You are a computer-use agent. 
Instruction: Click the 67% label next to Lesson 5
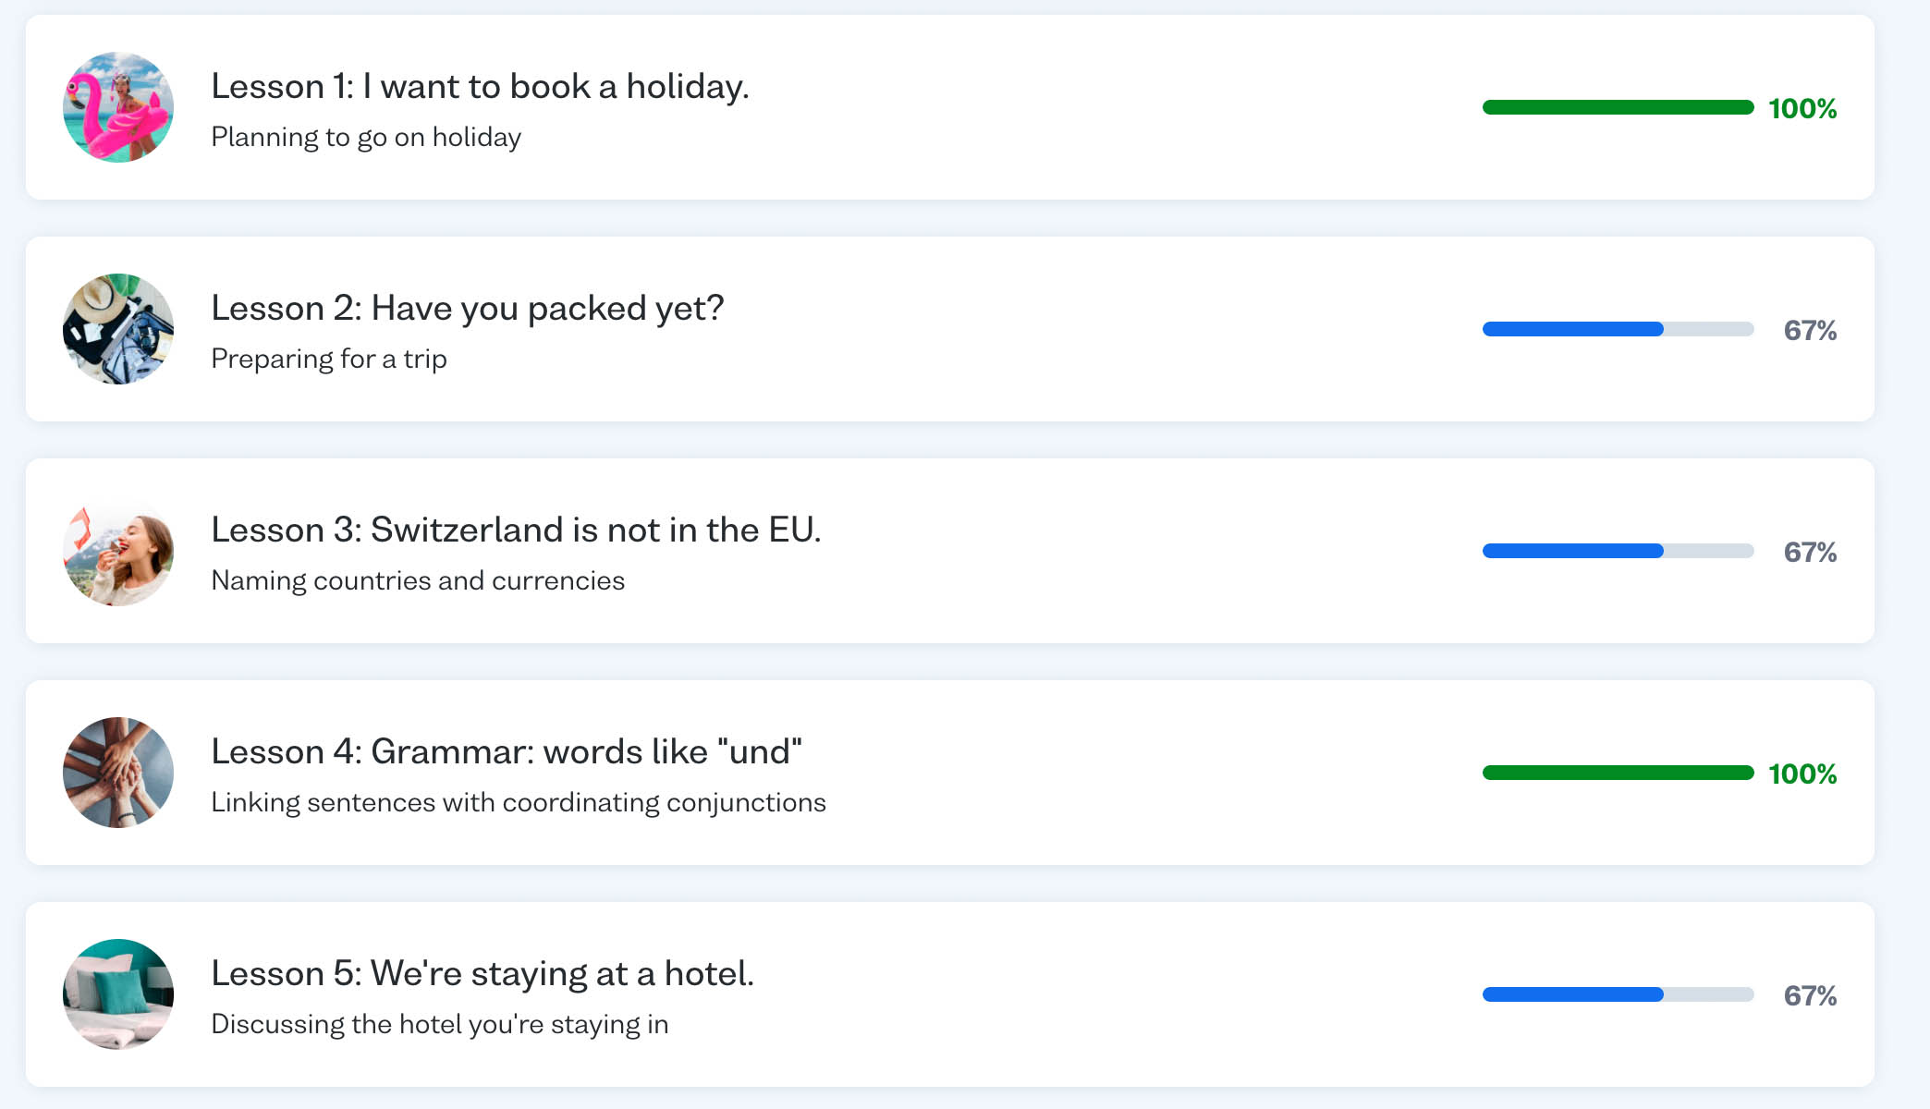[1809, 995]
